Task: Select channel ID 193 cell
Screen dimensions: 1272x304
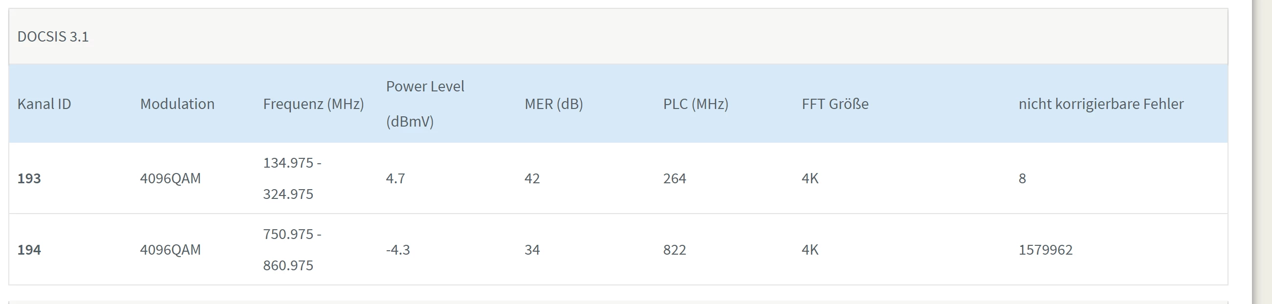Action: click(x=29, y=178)
